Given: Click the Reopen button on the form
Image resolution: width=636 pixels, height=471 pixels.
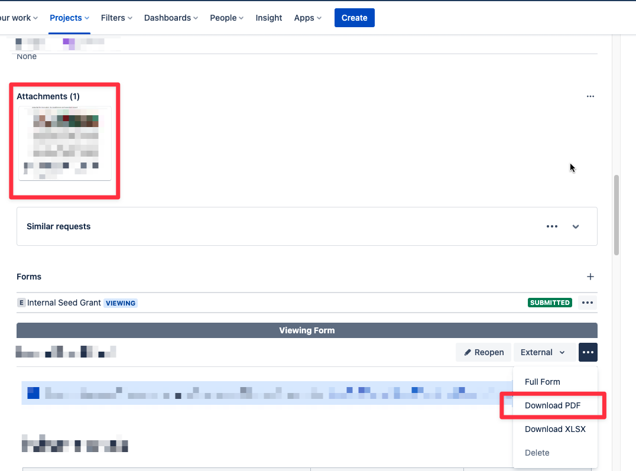Looking at the screenshot, I should click(x=483, y=352).
